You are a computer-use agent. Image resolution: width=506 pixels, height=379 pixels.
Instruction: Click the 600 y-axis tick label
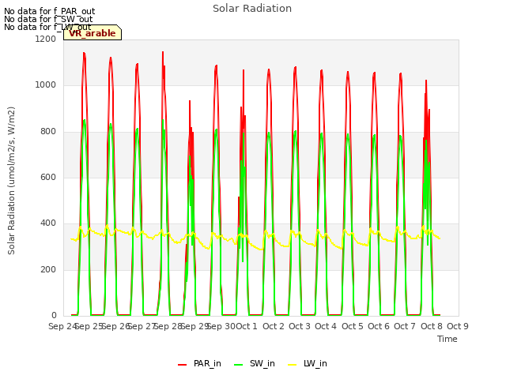pyautogui.click(x=48, y=177)
